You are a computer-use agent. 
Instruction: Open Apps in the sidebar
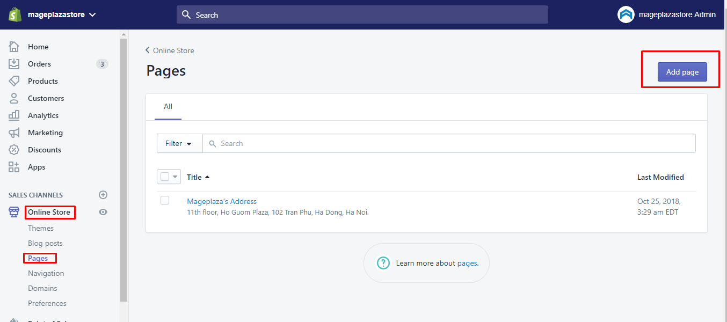37,167
